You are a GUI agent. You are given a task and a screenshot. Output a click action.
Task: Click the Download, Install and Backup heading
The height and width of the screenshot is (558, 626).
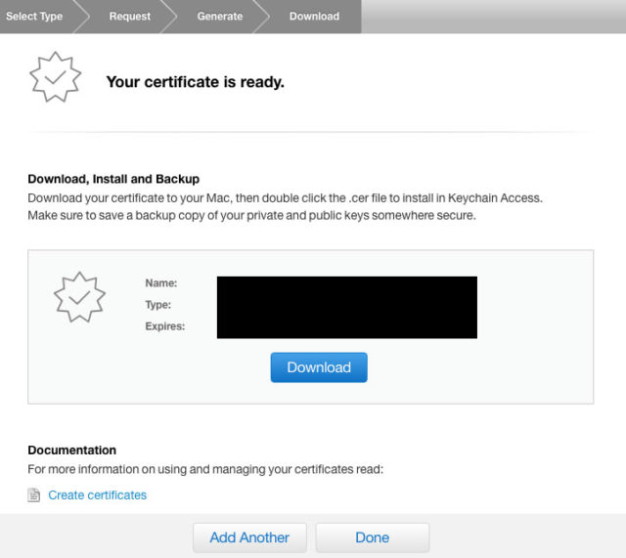pyautogui.click(x=113, y=179)
